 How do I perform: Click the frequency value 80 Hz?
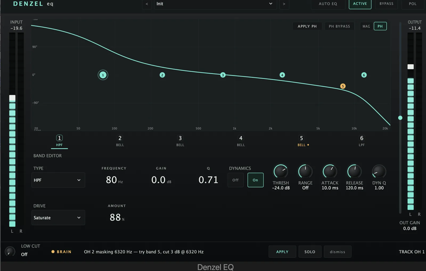click(114, 180)
